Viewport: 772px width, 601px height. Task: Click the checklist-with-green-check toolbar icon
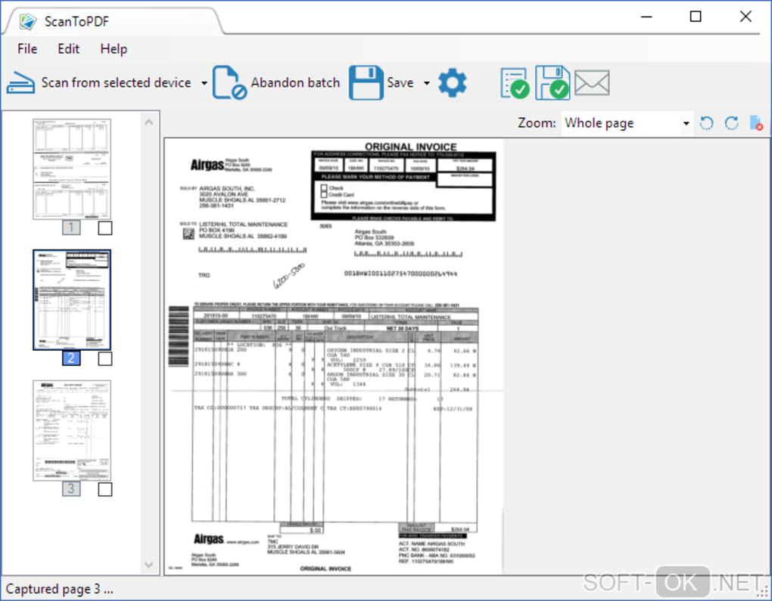tap(515, 83)
